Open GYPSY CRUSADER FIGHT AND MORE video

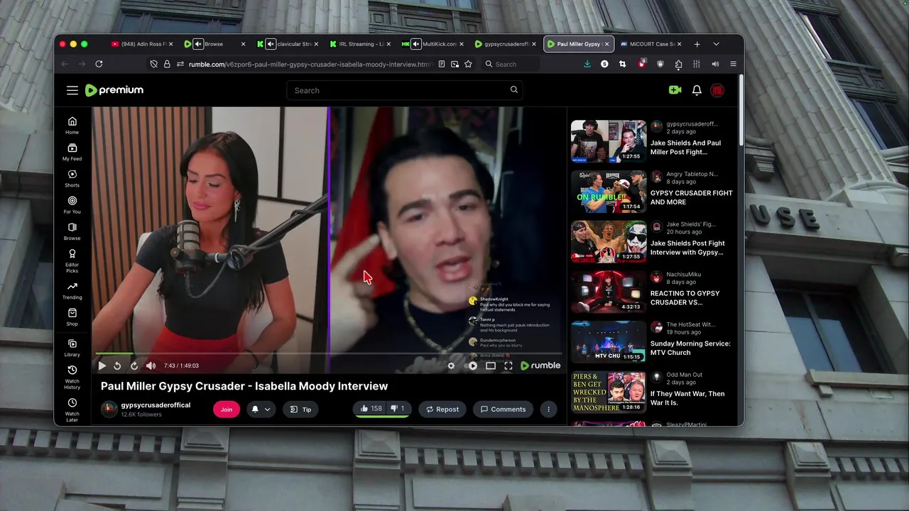691,197
